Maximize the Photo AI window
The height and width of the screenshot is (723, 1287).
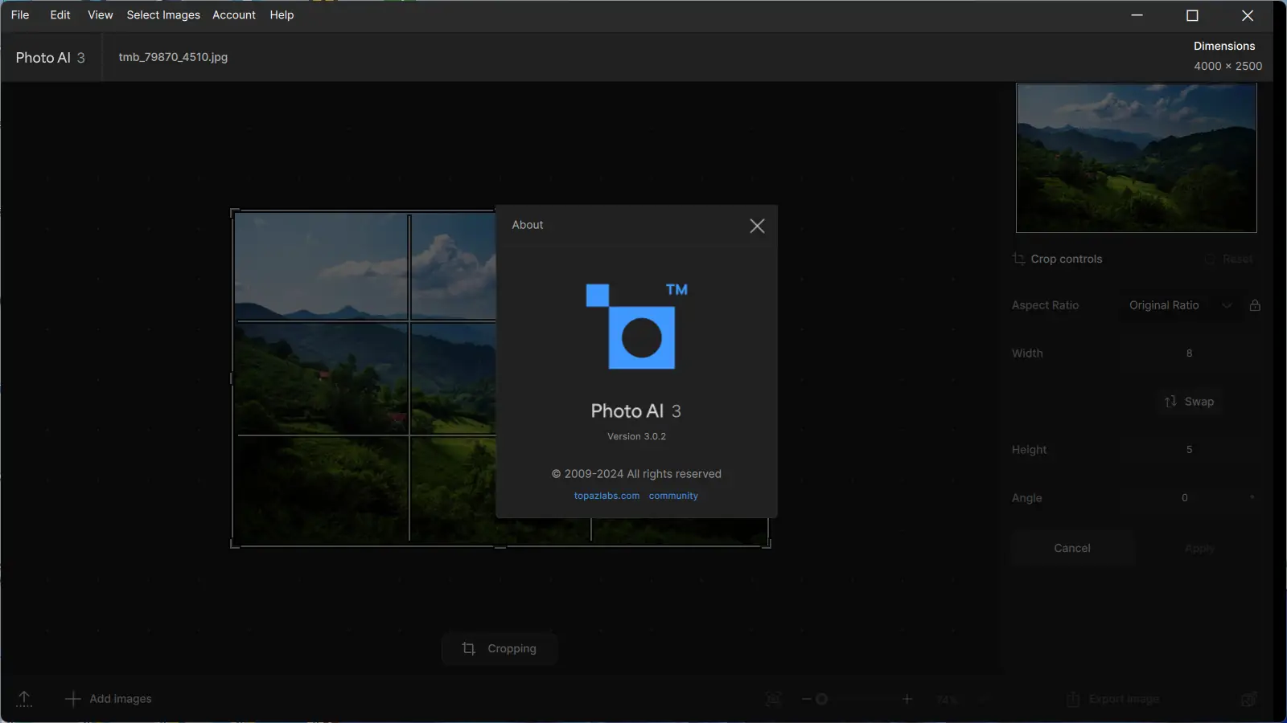1192,15
